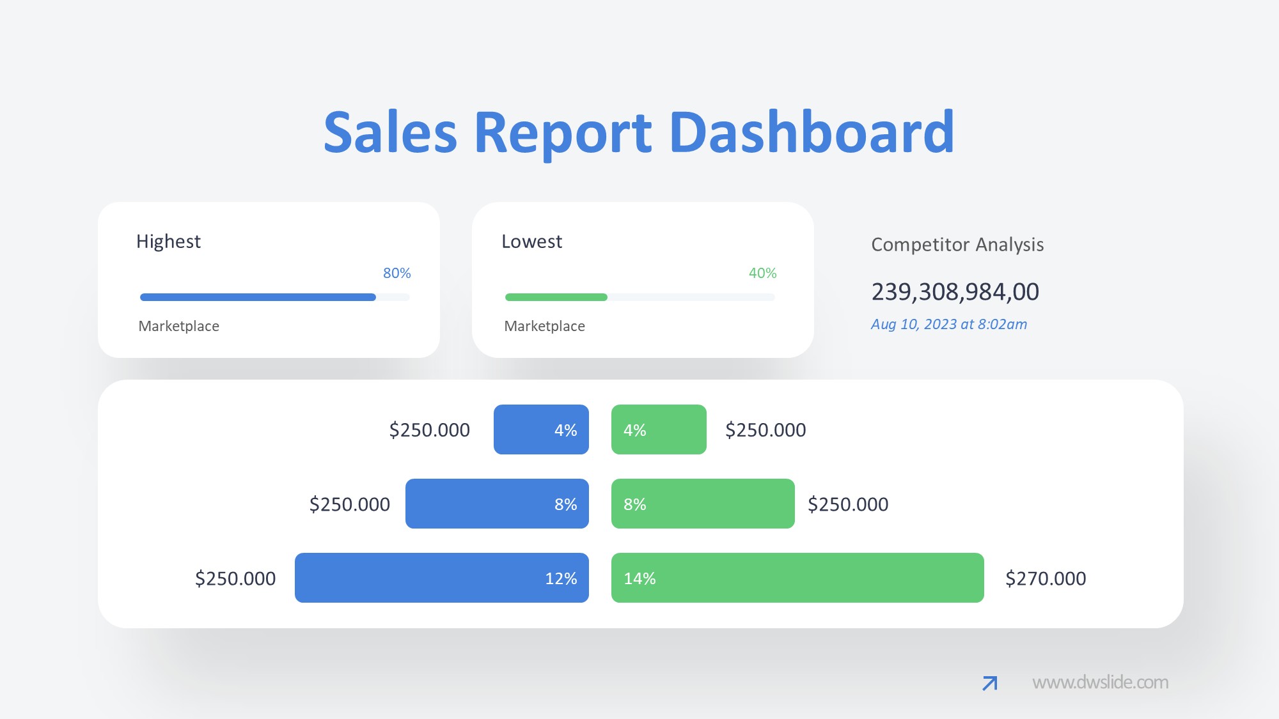Screen dimensions: 1279x719
Task: Select the blue 12% bar
Action: tap(441, 578)
